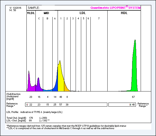156x136 pixels.
Task: Click the 1/13/2016 date stamp
Action: 15,8
